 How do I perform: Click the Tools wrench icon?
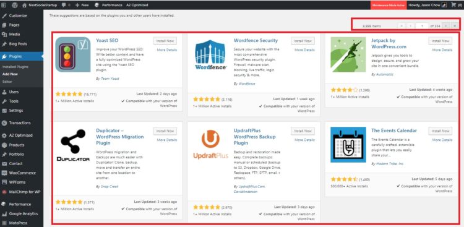pos(4,101)
